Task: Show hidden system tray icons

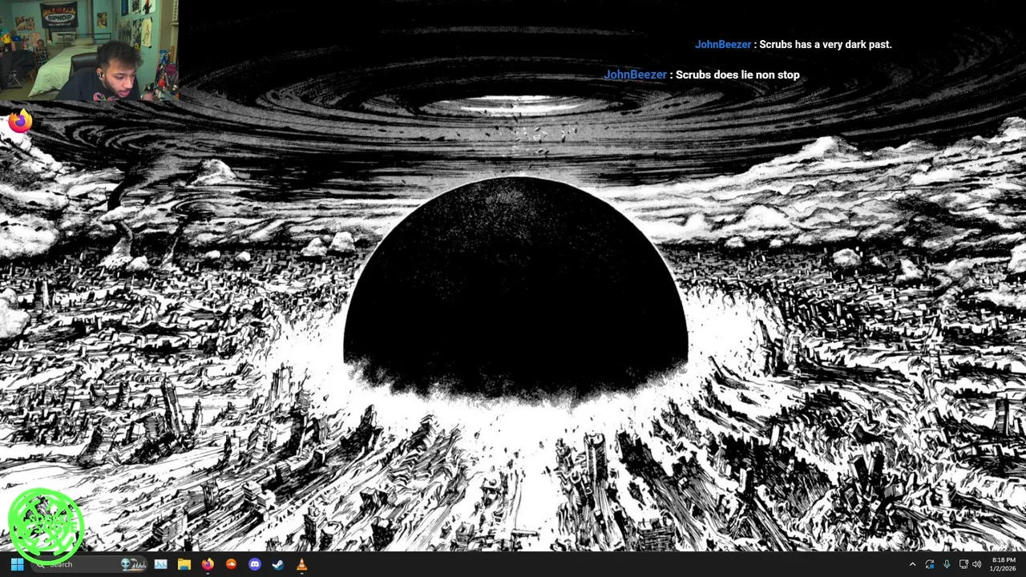Action: (912, 564)
